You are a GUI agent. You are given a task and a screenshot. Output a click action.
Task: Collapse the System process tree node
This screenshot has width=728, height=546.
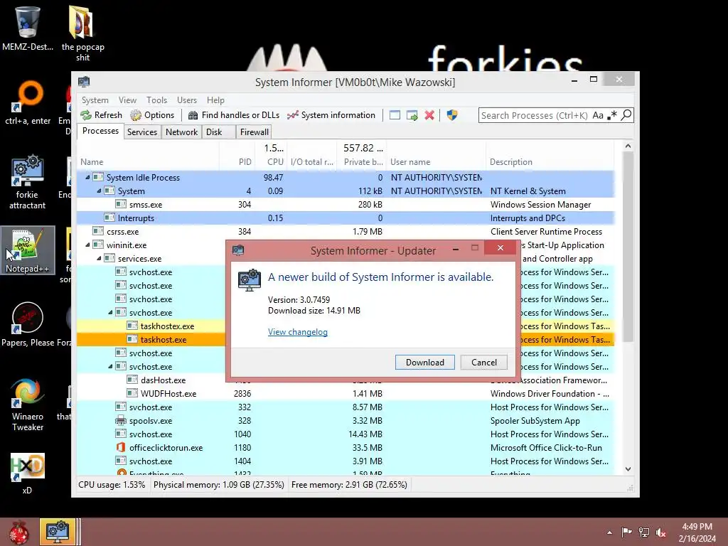(99, 191)
